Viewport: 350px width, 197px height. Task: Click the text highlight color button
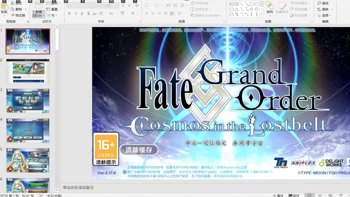122,14
